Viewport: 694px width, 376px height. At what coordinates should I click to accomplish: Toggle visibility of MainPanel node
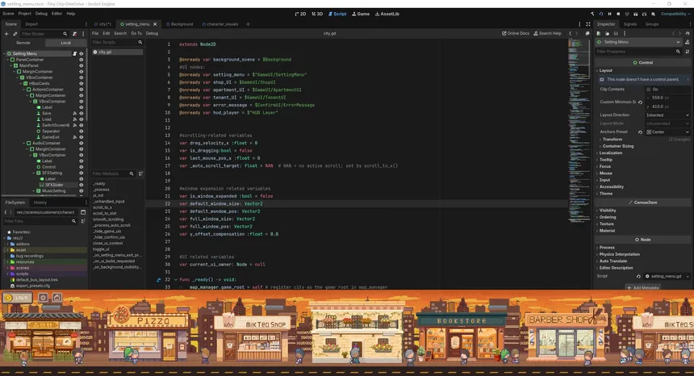81,65
